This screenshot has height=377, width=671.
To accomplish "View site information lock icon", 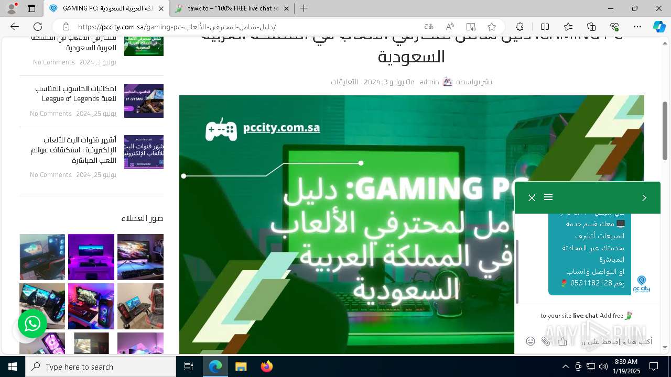I will 66,27.
